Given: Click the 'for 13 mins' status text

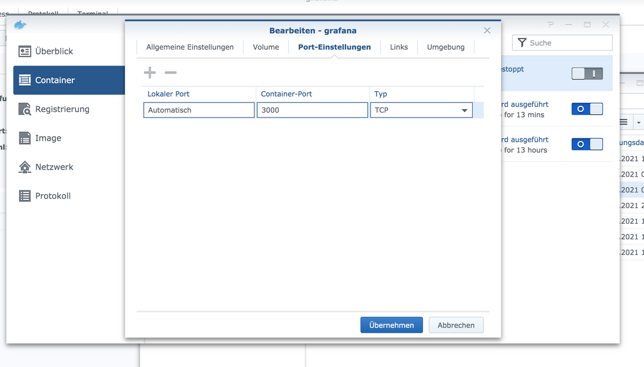Looking at the screenshot, I should (524, 115).
